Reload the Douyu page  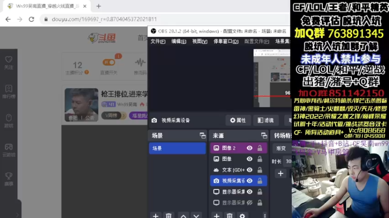31,19
